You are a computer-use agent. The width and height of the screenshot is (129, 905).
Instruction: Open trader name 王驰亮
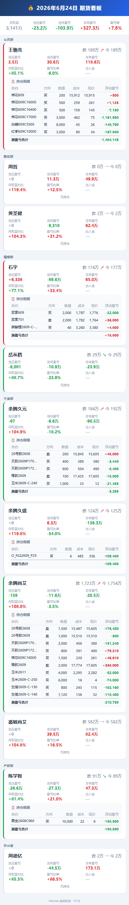(x=15, y=50)
